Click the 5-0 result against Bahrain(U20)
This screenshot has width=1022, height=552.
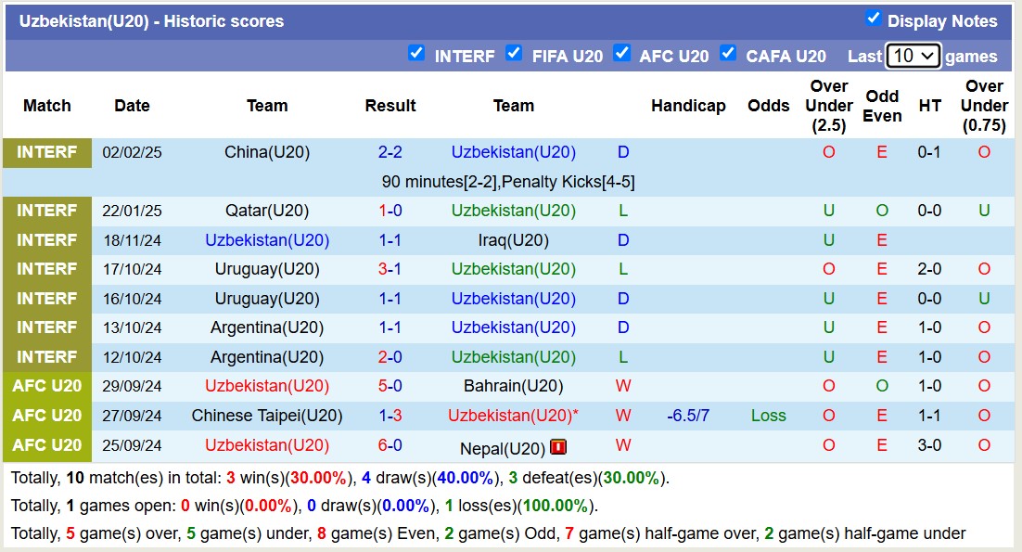pos(390,386)
